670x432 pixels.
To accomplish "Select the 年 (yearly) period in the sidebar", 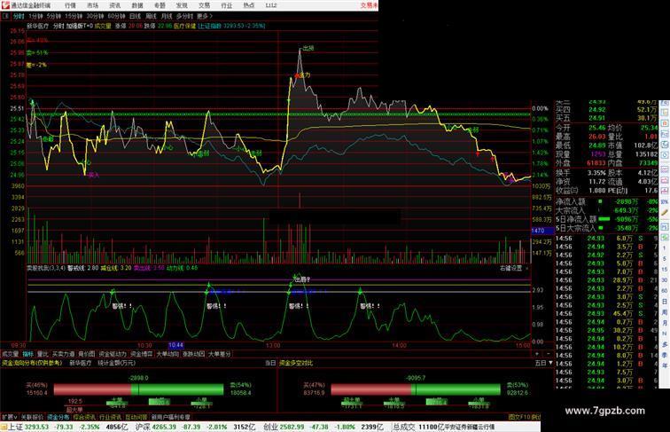I will (x=665, y=365).
